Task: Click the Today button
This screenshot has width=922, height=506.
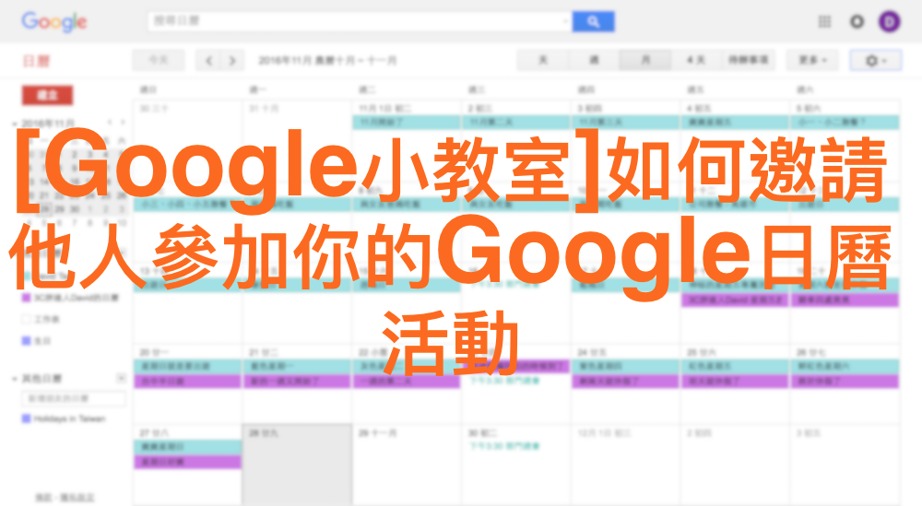Action: point(159,60)
